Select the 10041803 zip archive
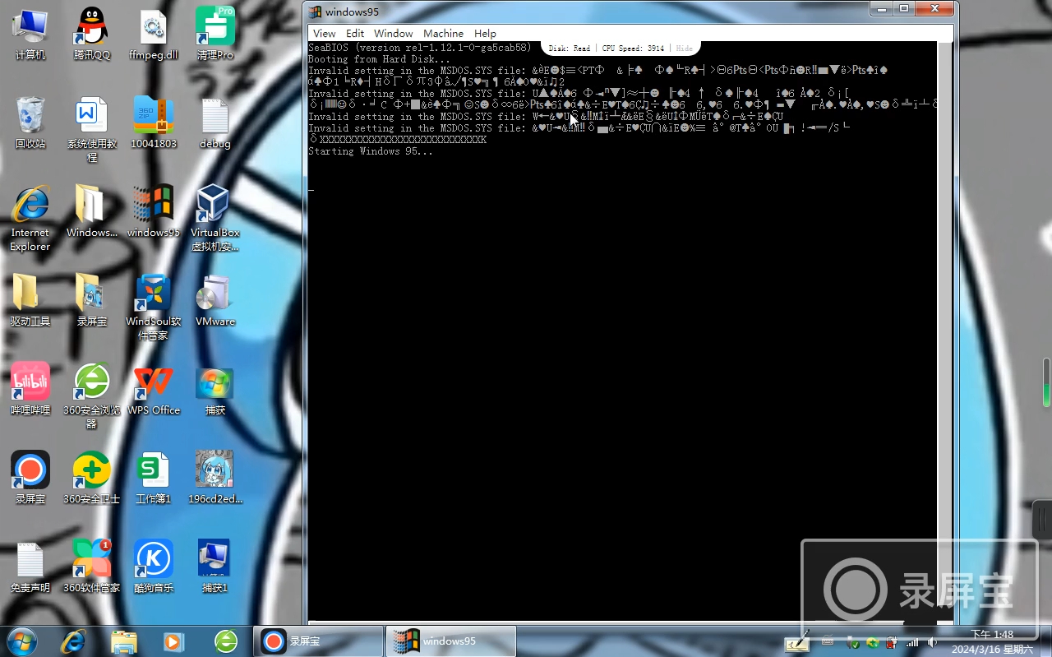Image resolution: width=1052 pixels, height=657 pixels. pyautogui.click(x=153, y=123)
